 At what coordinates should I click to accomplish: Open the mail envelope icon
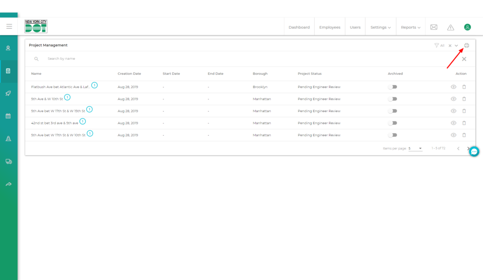click(434, 27)
